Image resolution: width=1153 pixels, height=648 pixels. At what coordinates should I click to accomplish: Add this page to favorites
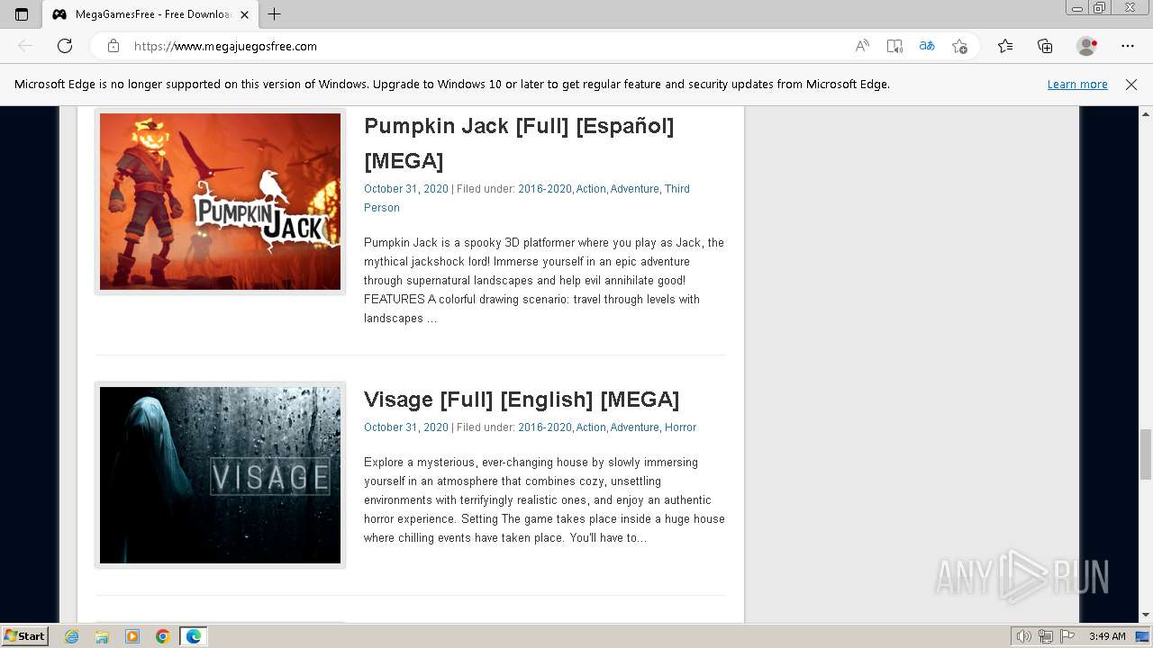coord(959,46)
